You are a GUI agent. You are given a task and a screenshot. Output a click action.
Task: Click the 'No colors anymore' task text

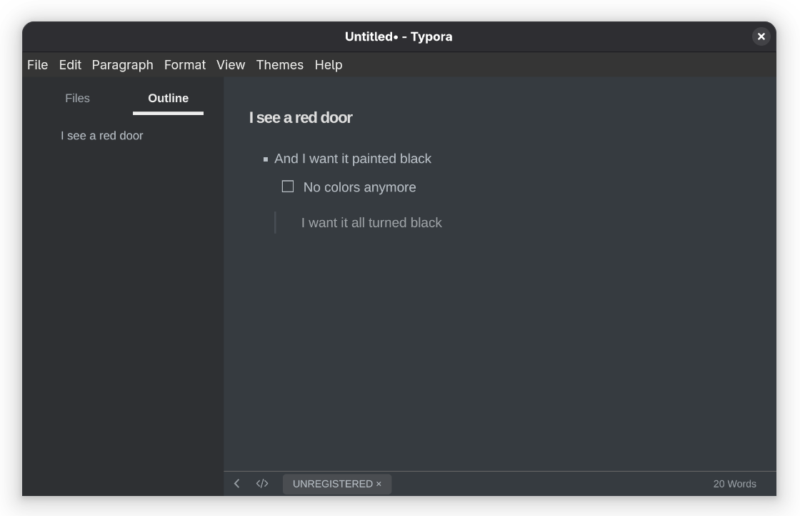[x=359, y=187]
